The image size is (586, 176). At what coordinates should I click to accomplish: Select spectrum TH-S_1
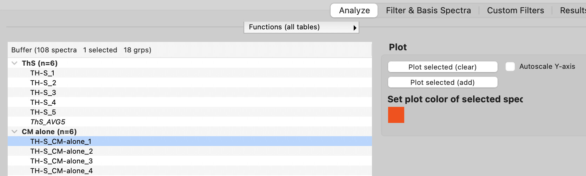point(189,73)
